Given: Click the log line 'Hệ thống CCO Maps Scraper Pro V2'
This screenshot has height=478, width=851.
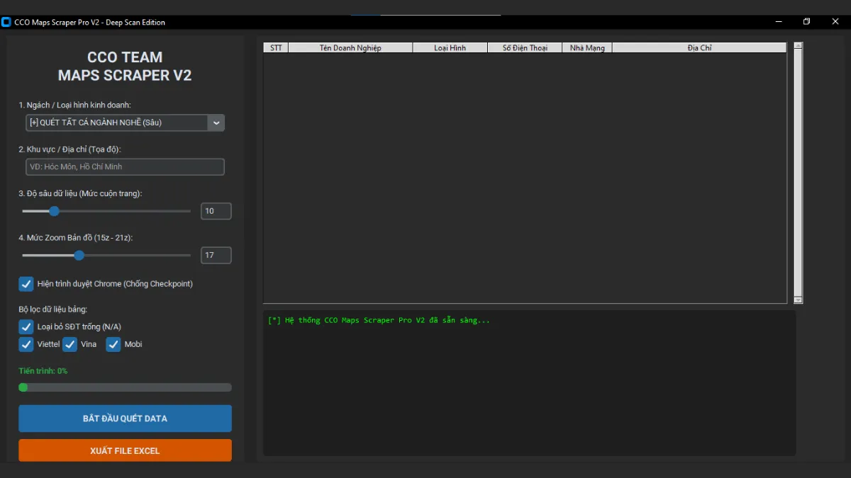Looking at the screenshot, I should (x=379, y=320).
